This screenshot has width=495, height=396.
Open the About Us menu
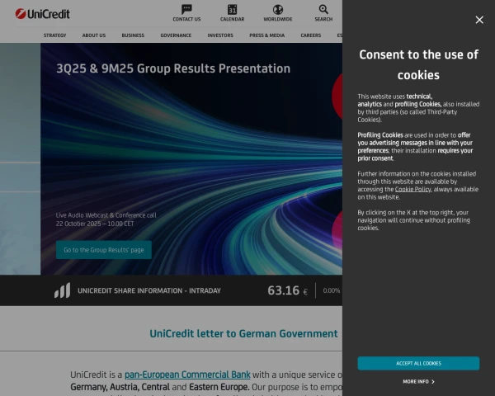(x=94, y=35)
